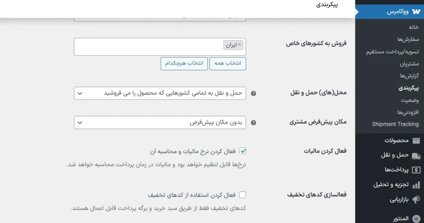Click the WooCommerce logo icon in sidebar
The height and width of the screenshot is (223, 424).
click(416, 12)
